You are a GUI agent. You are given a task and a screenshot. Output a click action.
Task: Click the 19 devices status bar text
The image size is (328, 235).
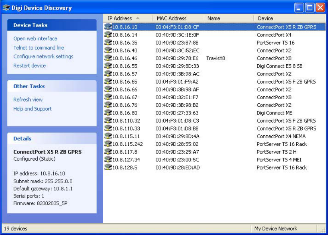click(16, 229)
